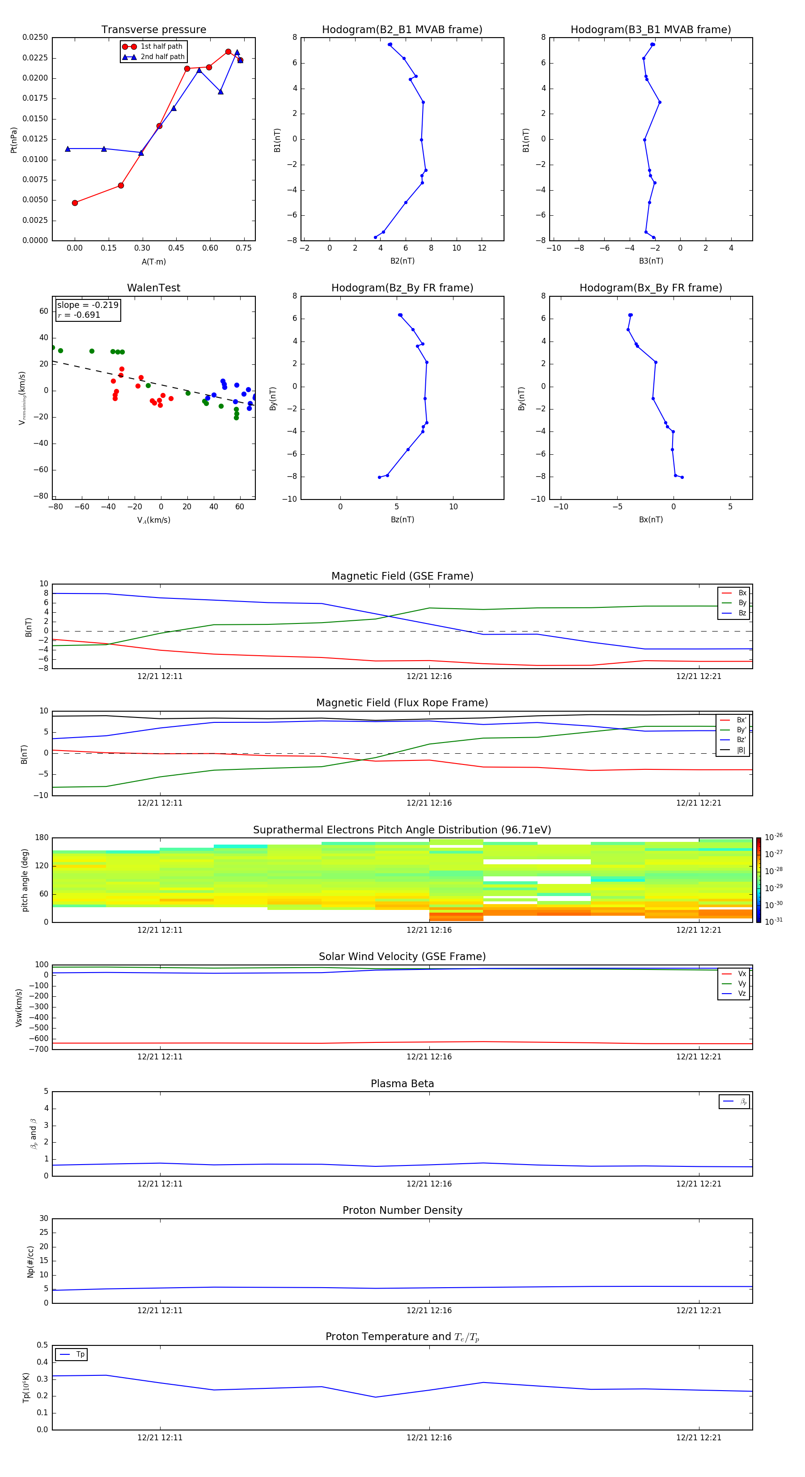Click 'Magnetic Field (Flux Rope Frame)' title
The image size is (805, 1477).
402,703
